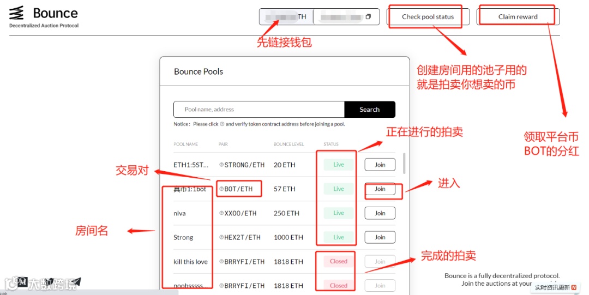Join the ETH1:5ST... pool
The image size is (589, 295).
380,165
